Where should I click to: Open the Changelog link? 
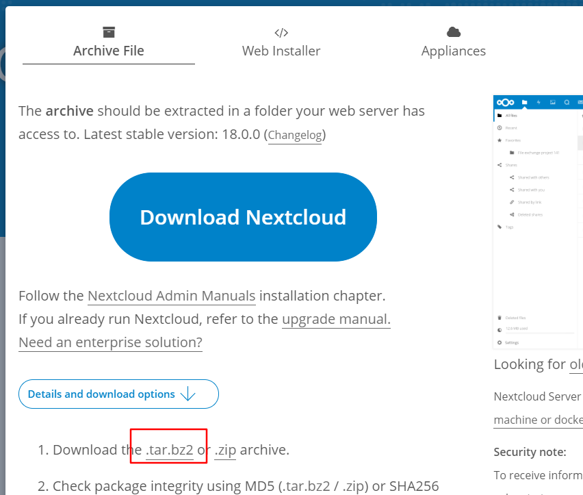[x=295, y=135]
